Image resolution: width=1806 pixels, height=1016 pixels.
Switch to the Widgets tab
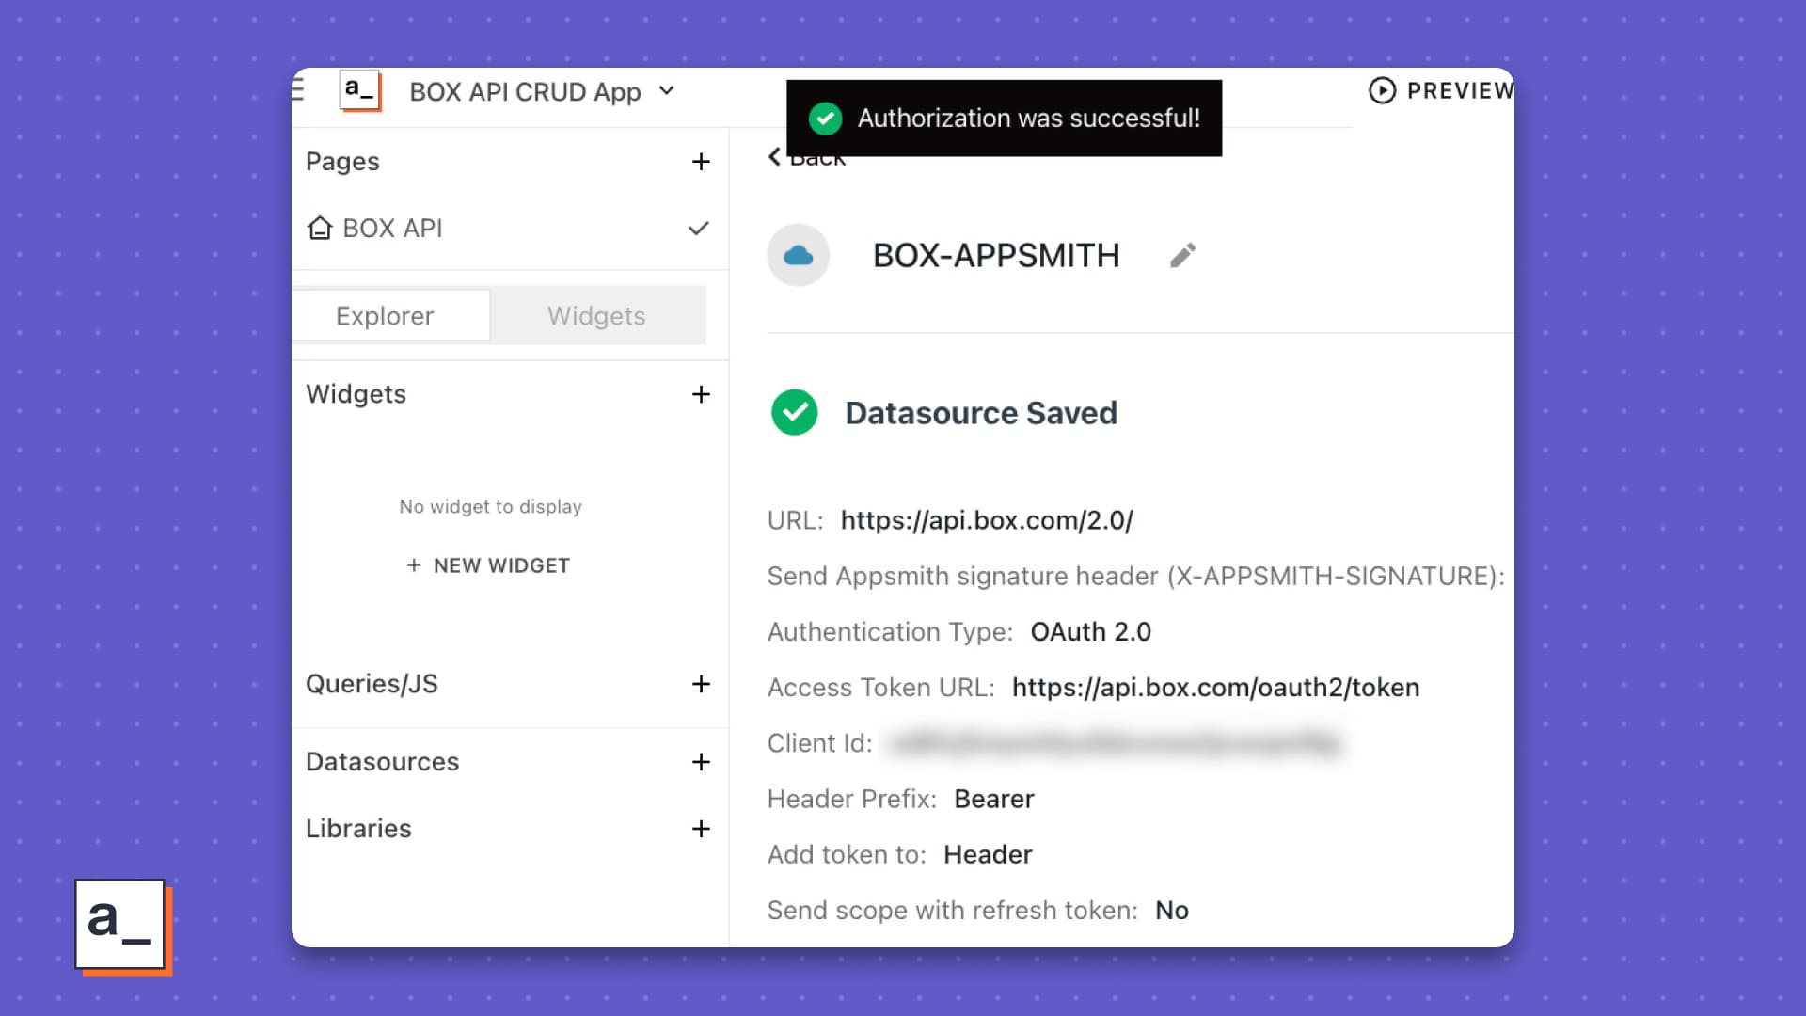596,316
